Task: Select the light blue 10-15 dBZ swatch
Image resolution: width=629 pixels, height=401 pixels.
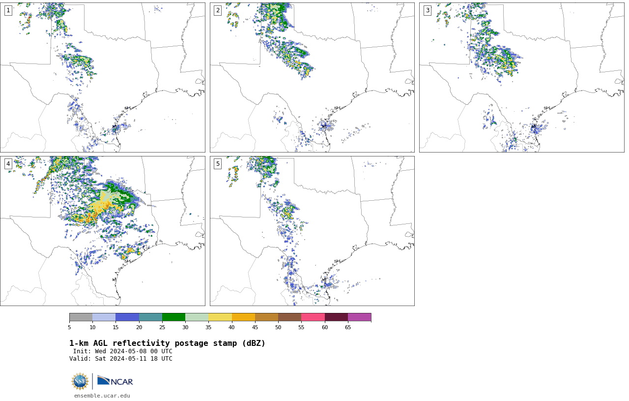Action: point(104,317)
